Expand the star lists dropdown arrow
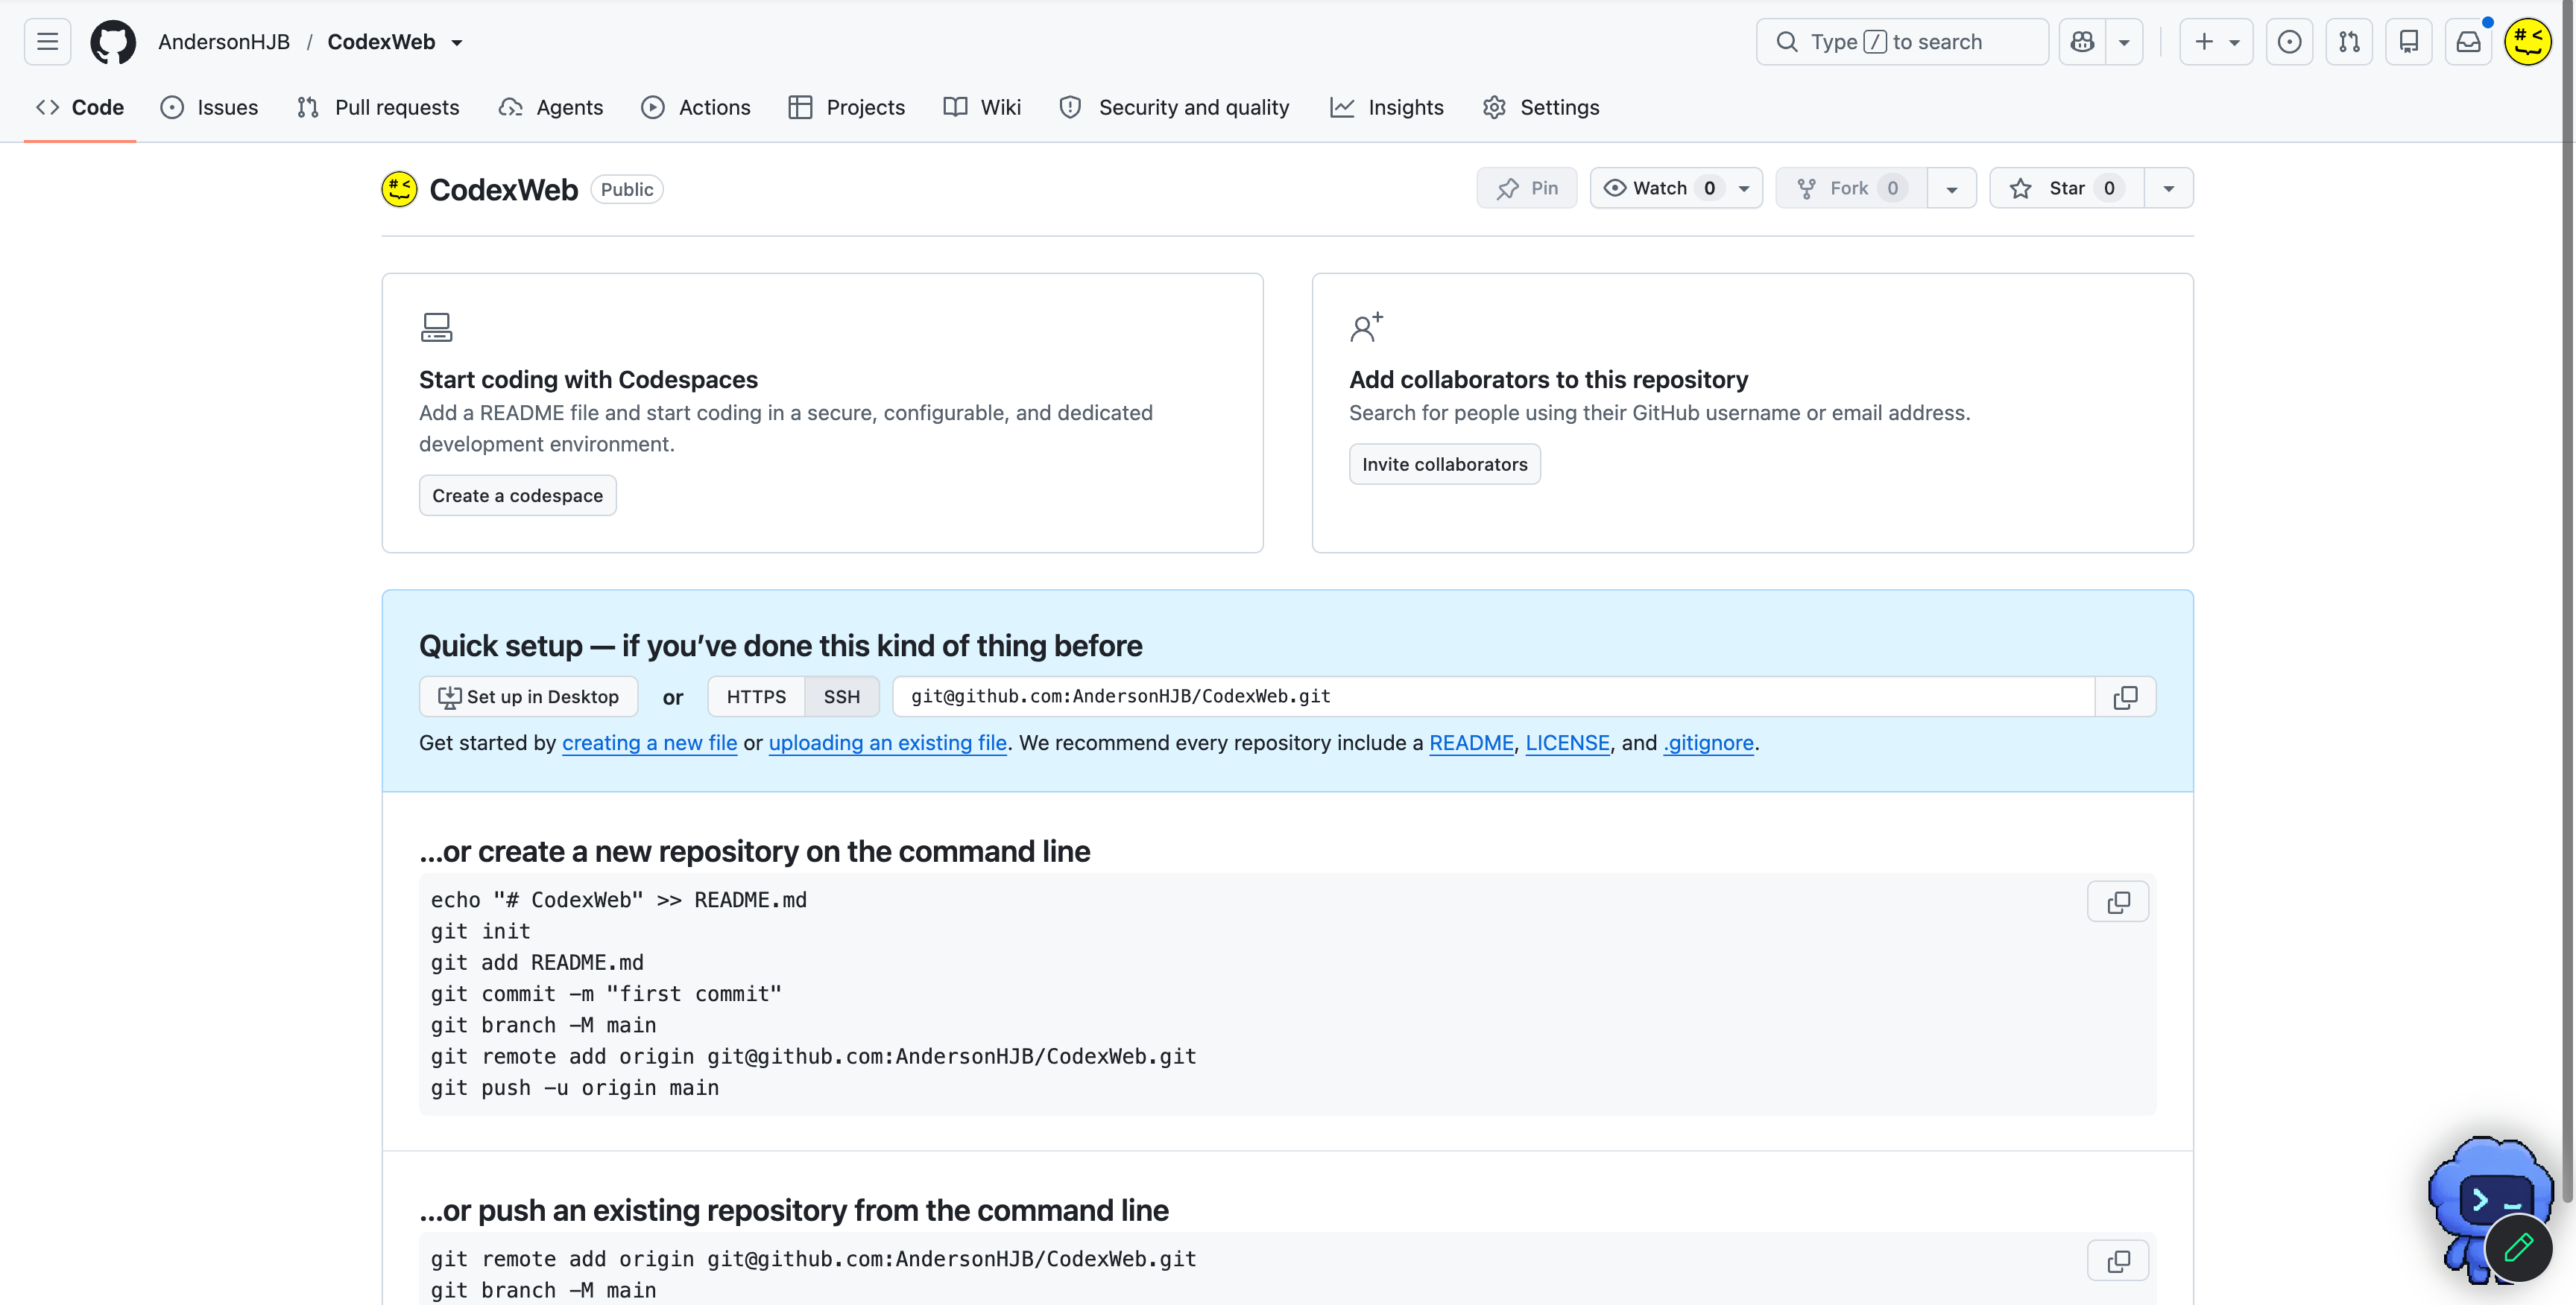This screenshot has width=2576, height=1305. click(2169, 188)
